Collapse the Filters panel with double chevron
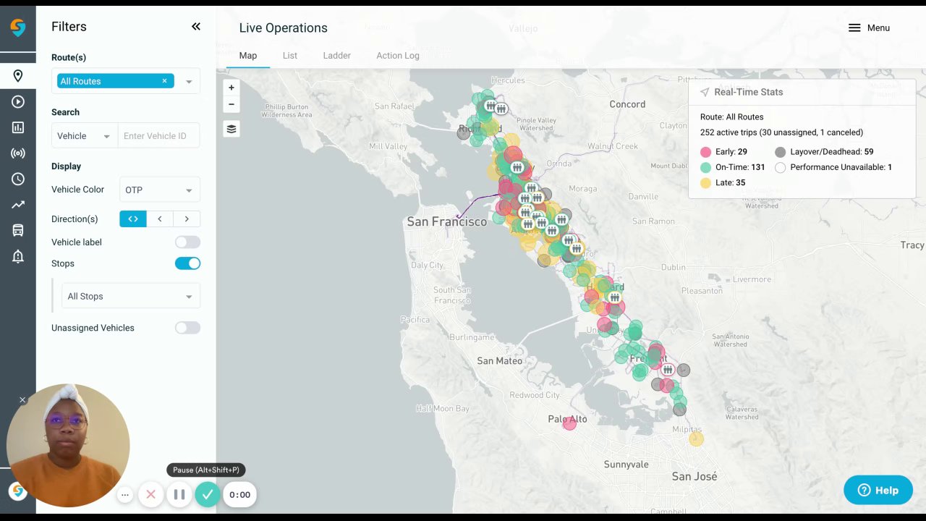The width and height of the screenshot is (926, 521). pos(195,27)
